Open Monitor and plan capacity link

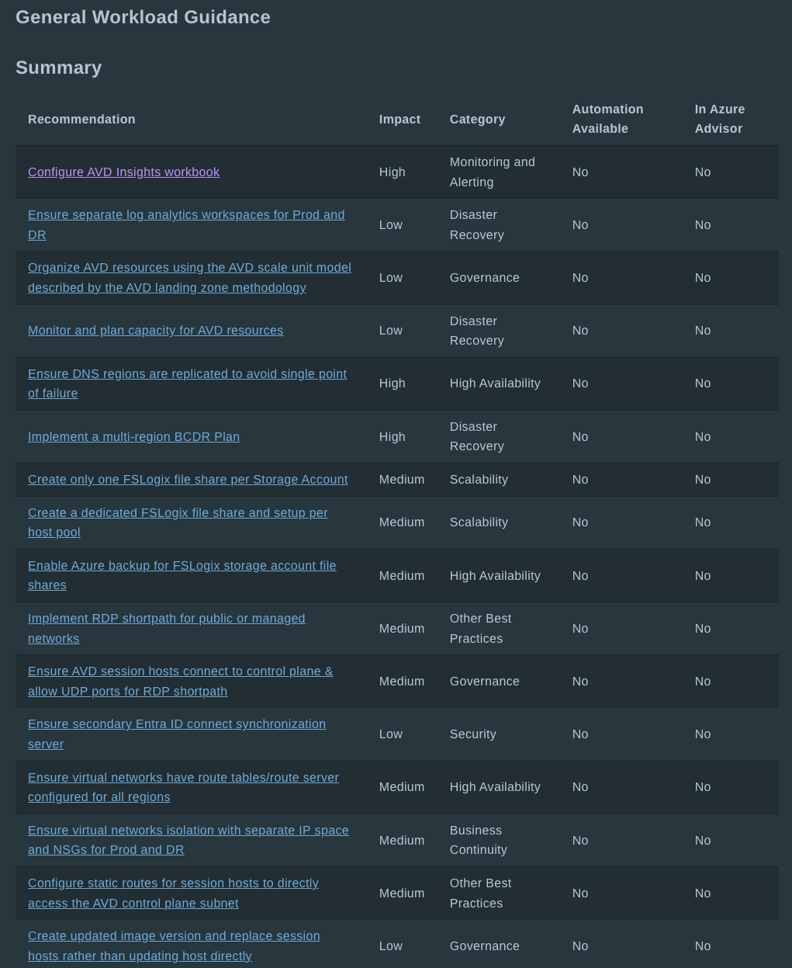coord(155,331)
